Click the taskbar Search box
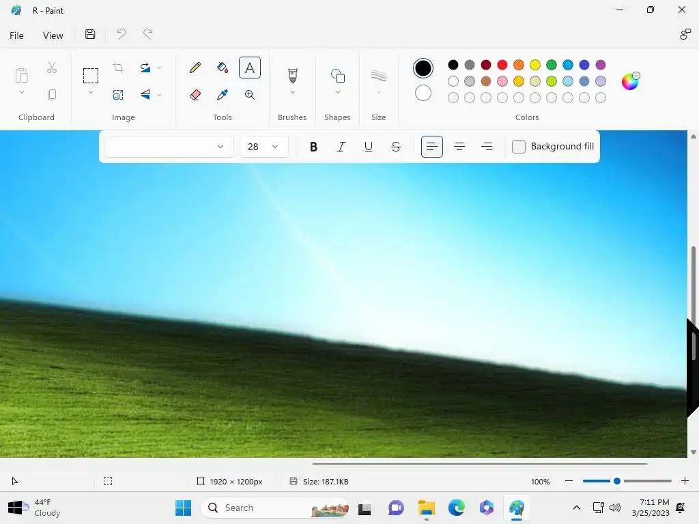 coord(275,508)
